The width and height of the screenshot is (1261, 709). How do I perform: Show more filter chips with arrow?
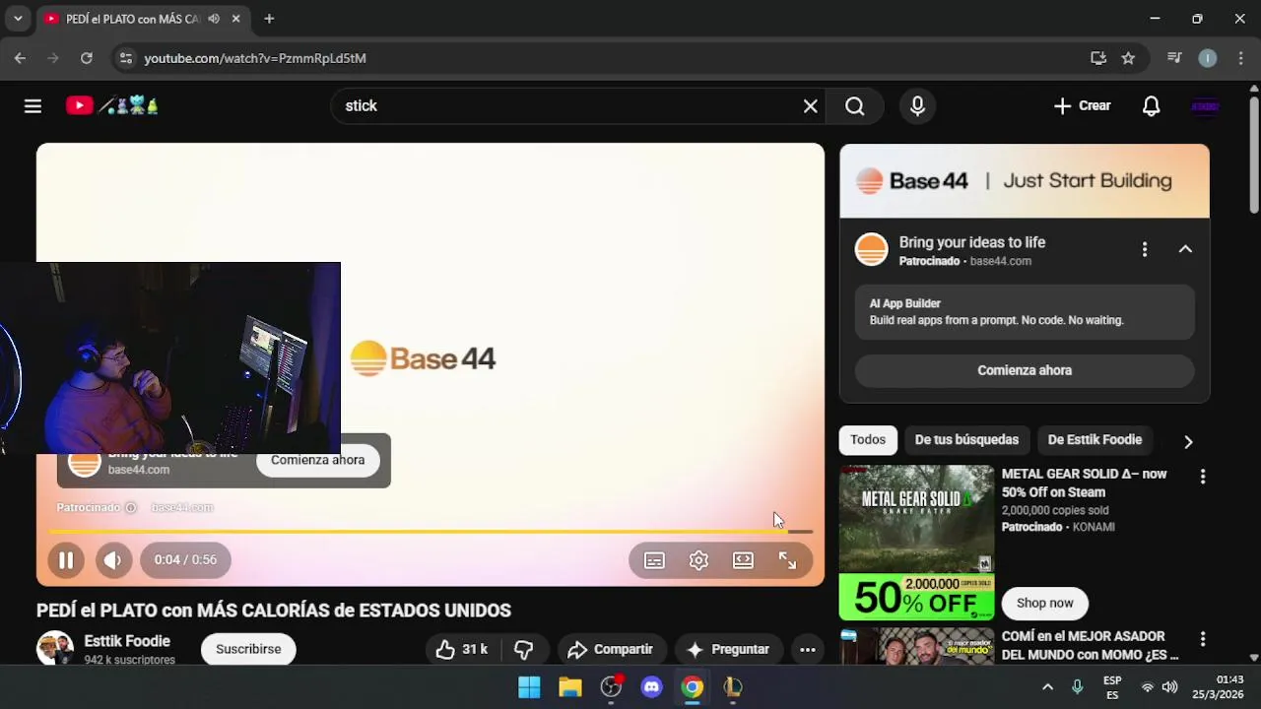[x=1188, y=441]
